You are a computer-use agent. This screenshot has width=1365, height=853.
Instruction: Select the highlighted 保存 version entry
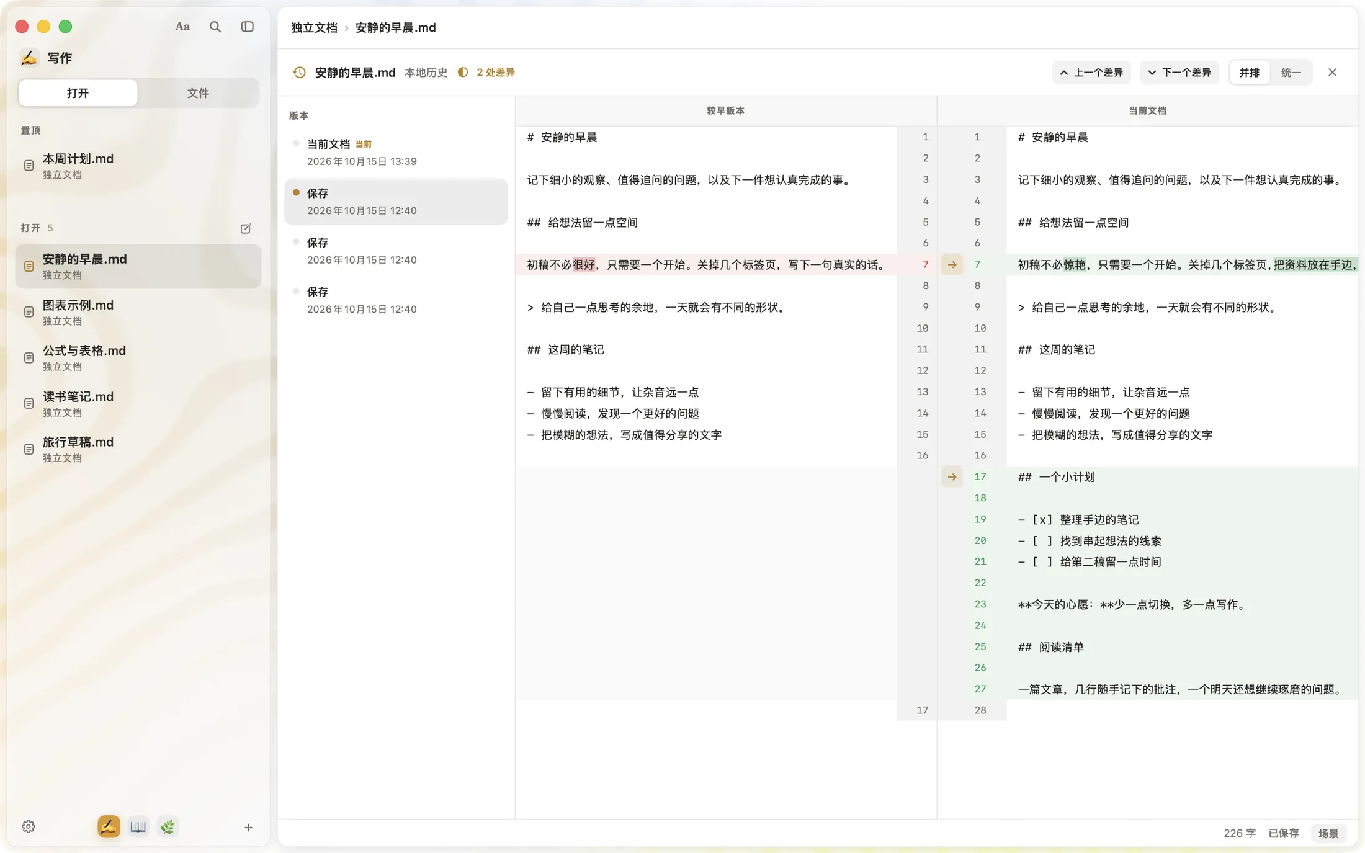coord(396,202)
